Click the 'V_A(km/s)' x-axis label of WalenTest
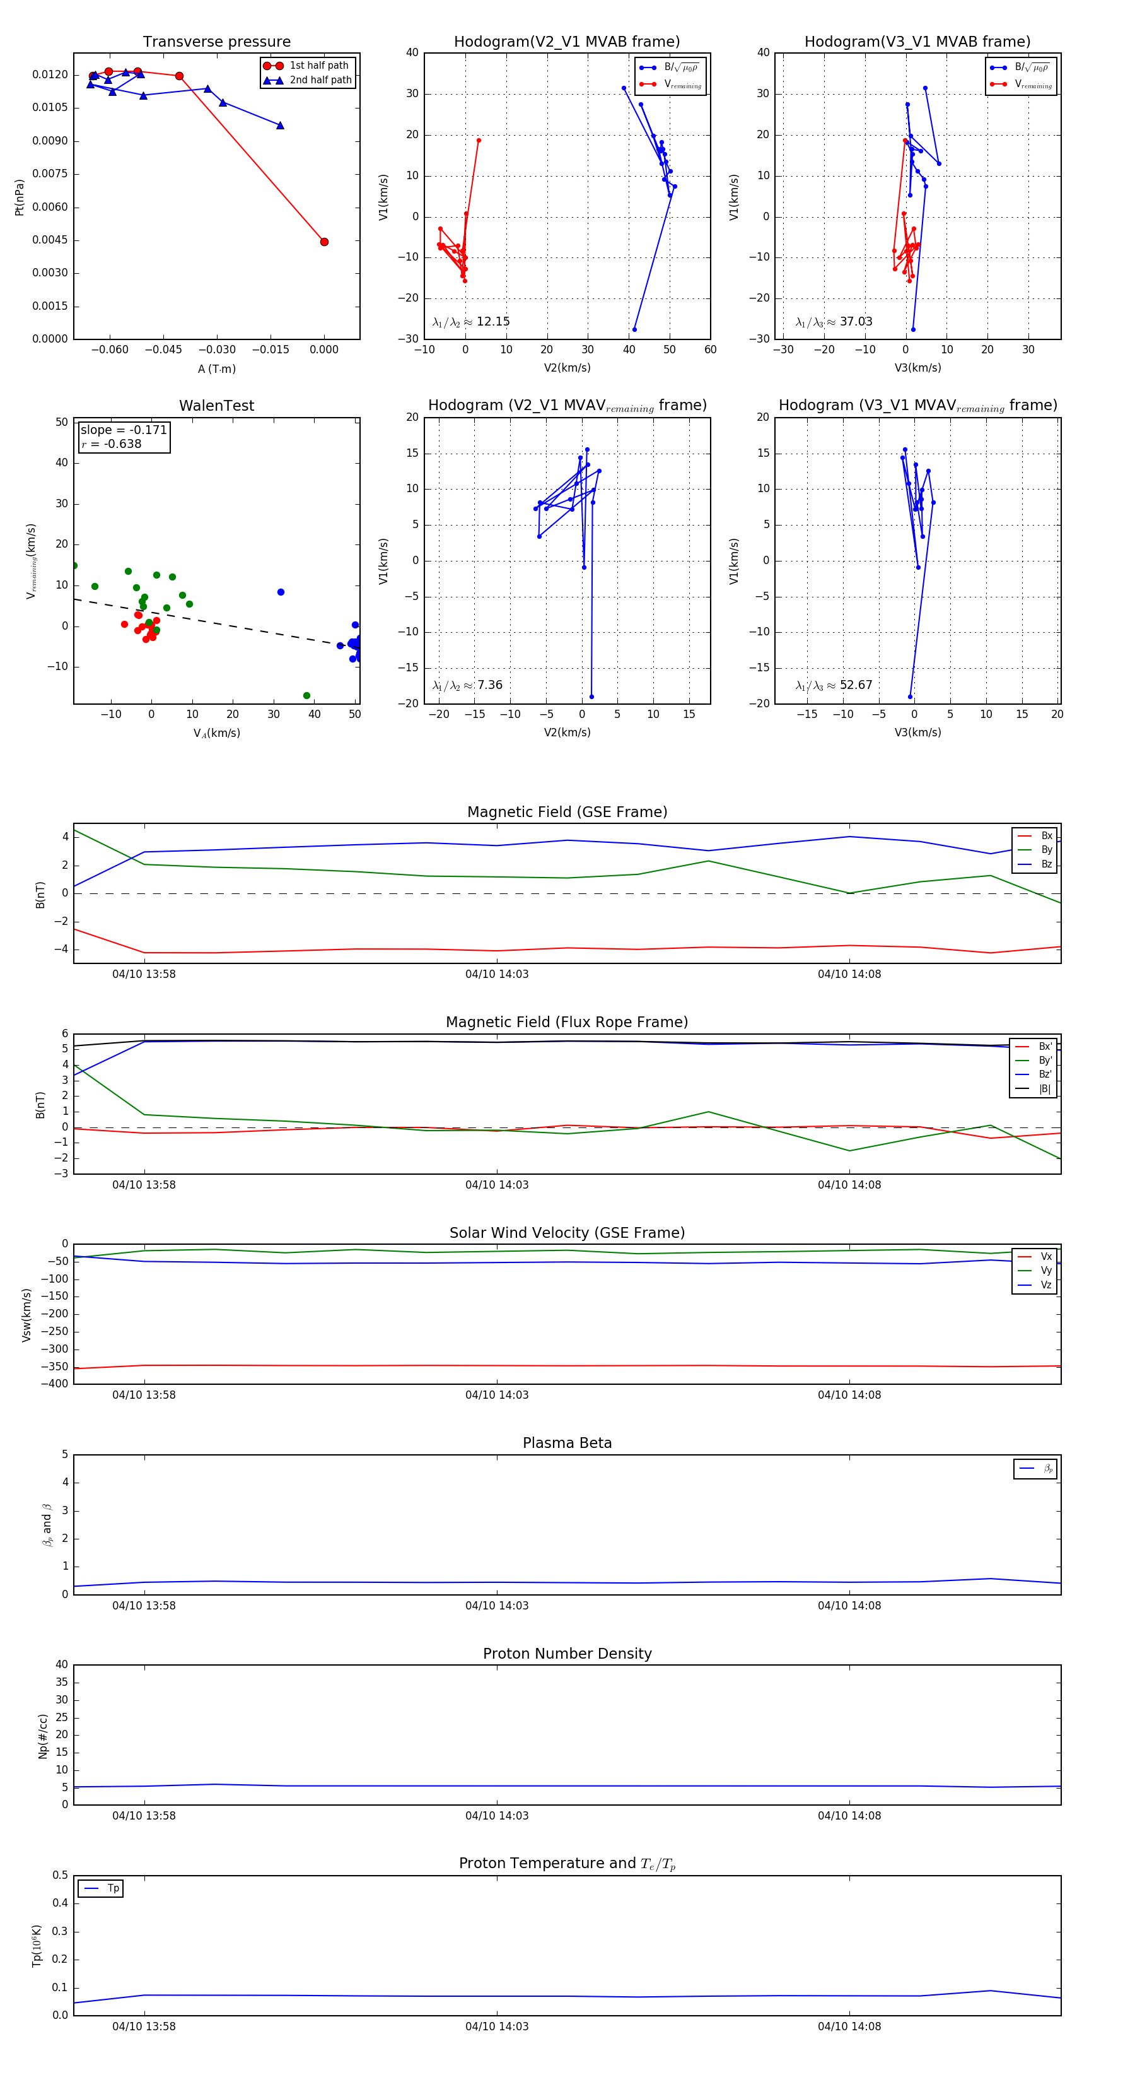1135x2082 pixels. [x=216, y=733]
